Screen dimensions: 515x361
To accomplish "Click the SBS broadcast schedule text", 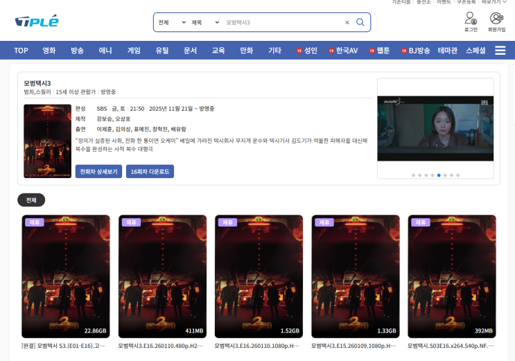I will pyautogui.click(x=155, y=109).
